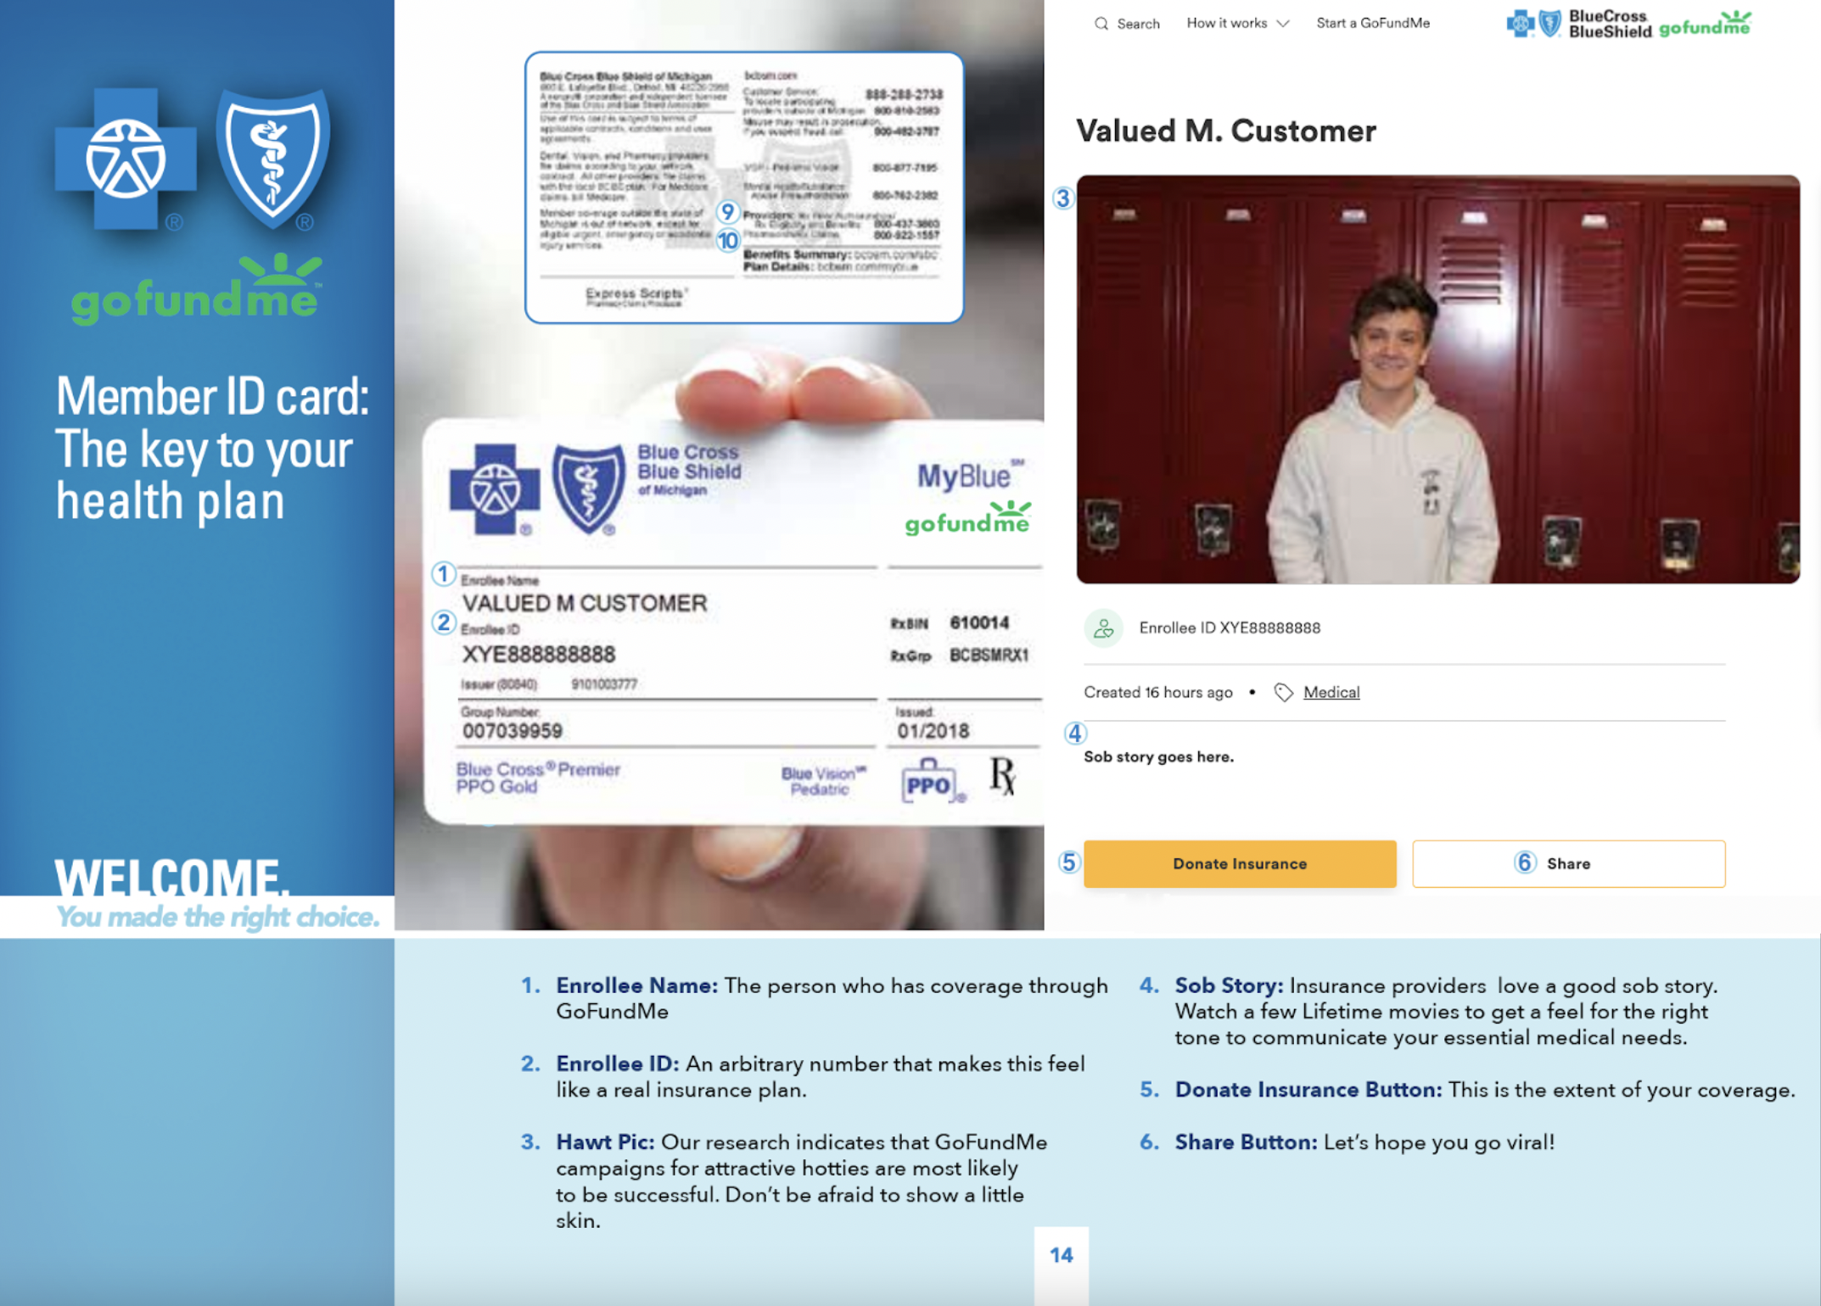Click the Search magnifier icon

[1101, 24]
